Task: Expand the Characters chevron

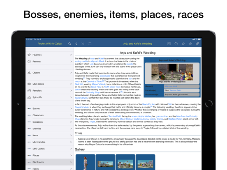Action: click(x=71, y=115)
